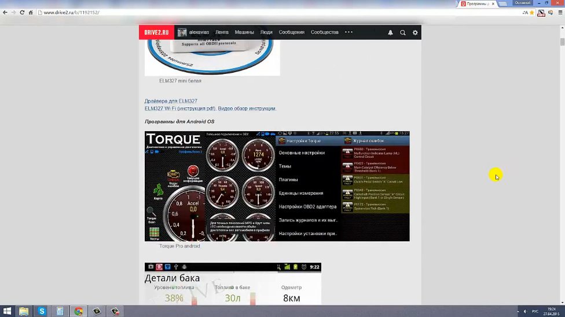This screenshot has height=317, width=565.
Task: Open the taskbar recorder app with the red dot
Action: coord(115,311)
